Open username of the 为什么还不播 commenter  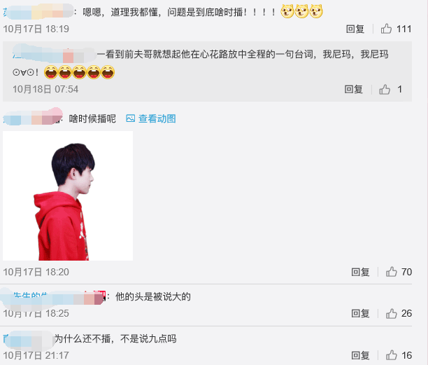tap(28, 339)
